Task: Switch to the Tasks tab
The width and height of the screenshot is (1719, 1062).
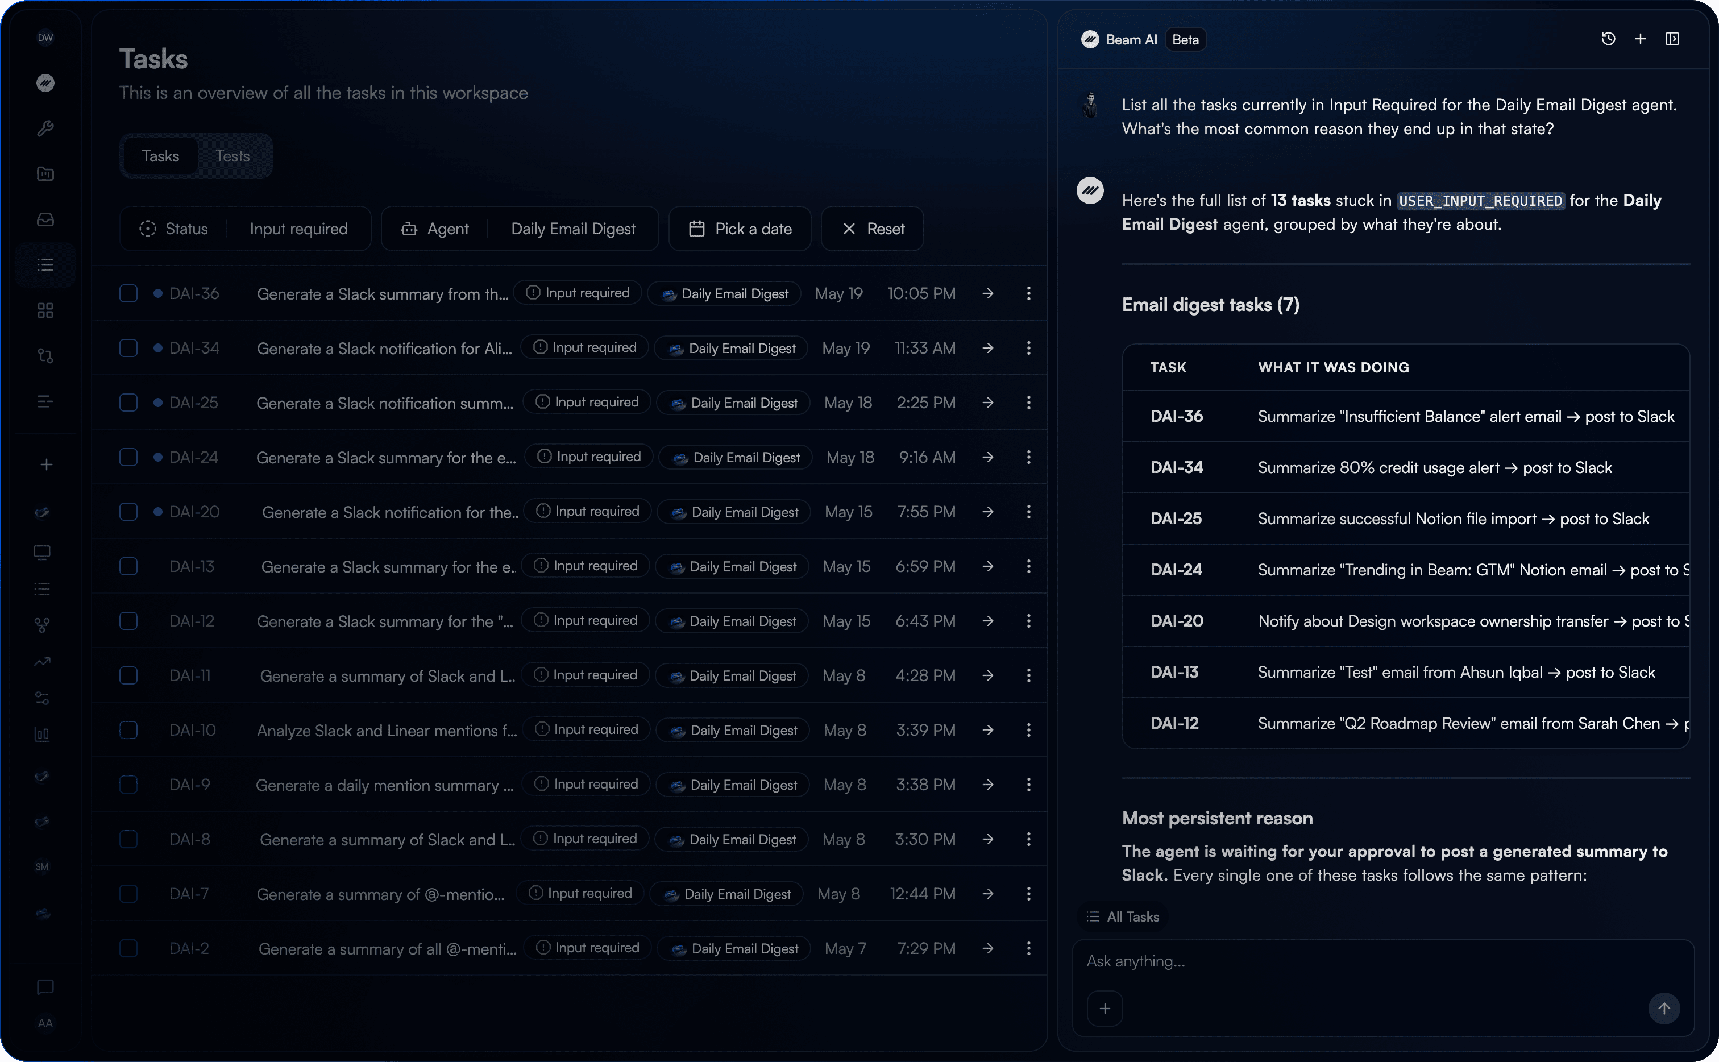Action: pos(161,156)
